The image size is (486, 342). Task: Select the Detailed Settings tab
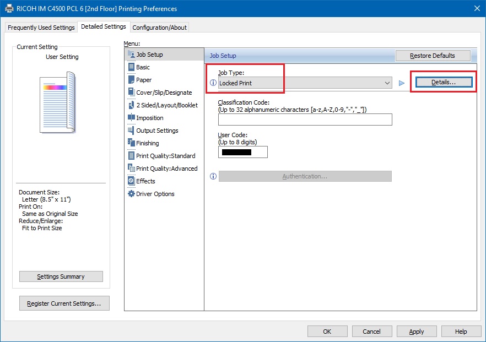(x=104, y=26)
